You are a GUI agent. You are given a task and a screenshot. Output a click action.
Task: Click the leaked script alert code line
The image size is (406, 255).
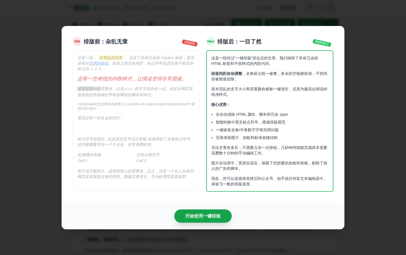coord(136,106)
